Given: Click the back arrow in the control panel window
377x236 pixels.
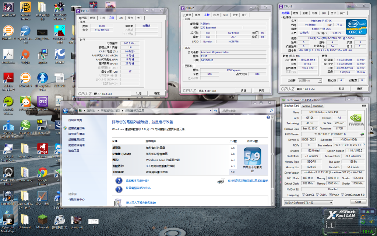Looking at the screenshot, I should (x=65, y=111).
